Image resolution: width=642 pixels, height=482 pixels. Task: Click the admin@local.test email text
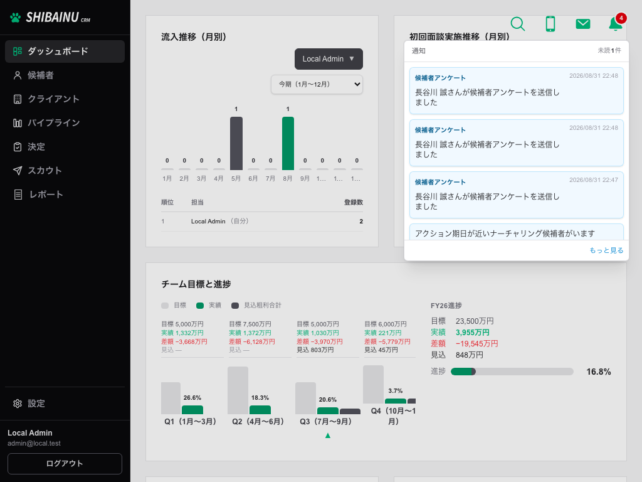coord(34,444)
